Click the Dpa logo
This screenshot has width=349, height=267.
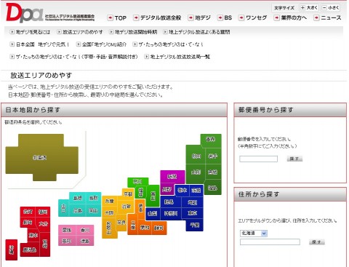[25, 12]
